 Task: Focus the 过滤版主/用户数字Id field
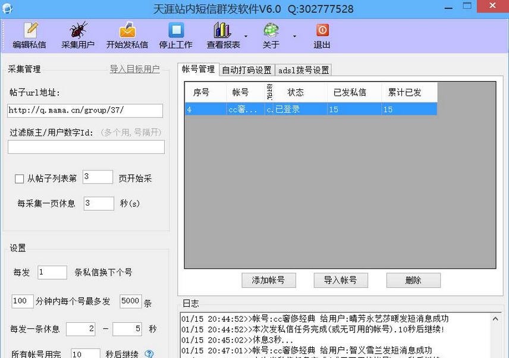coord(86,147)
